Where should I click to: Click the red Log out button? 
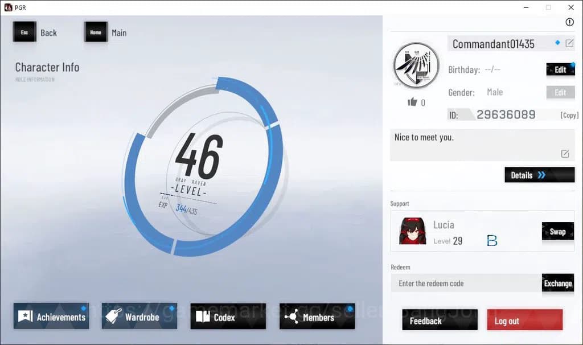tap(524, 321)
